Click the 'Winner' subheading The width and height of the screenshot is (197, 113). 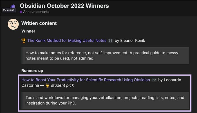point(28,31)
